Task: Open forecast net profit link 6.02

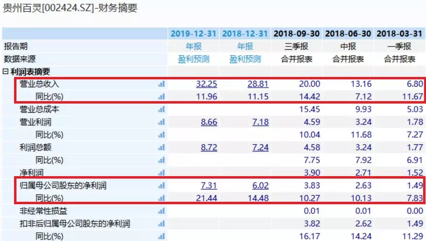Action: click(x=261, y=186)
